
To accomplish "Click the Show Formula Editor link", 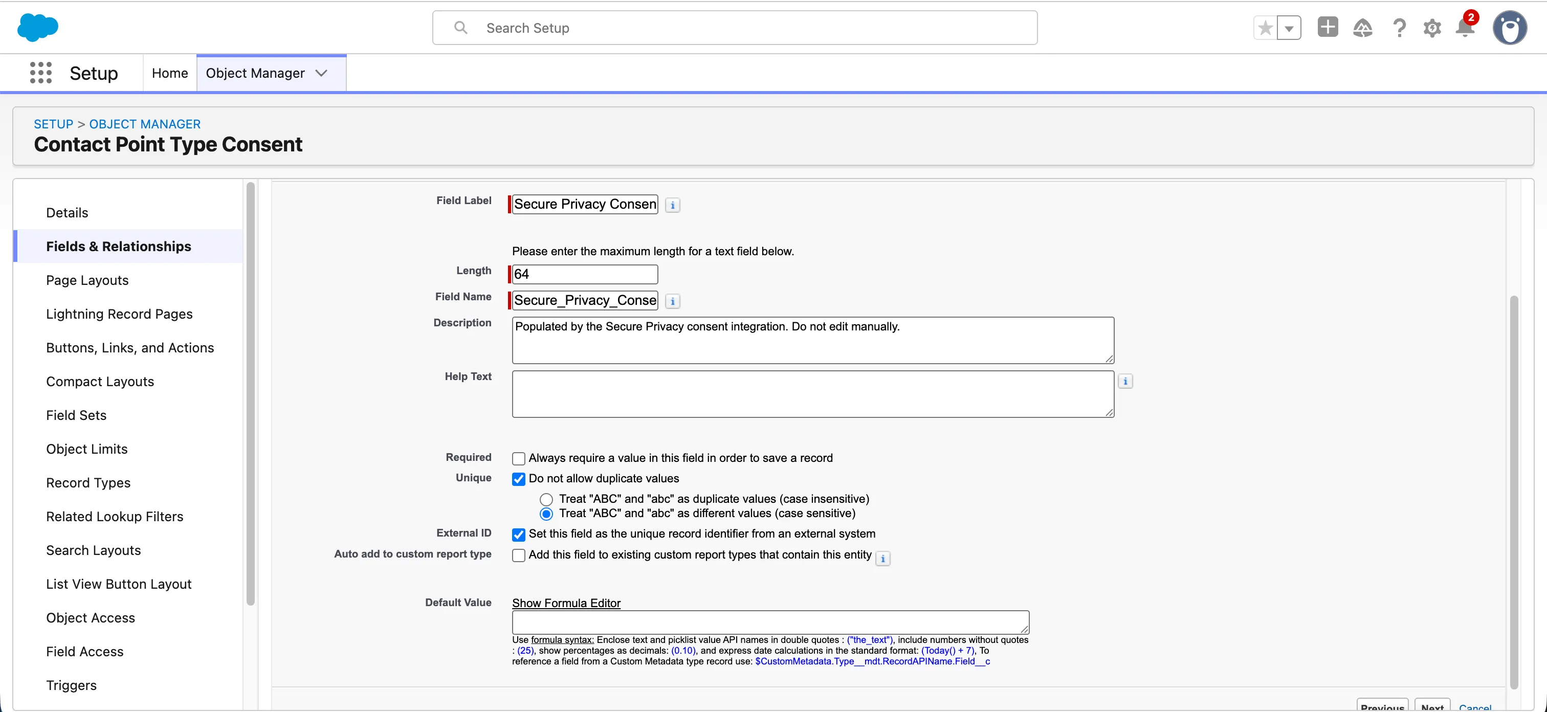I will 566,604.
